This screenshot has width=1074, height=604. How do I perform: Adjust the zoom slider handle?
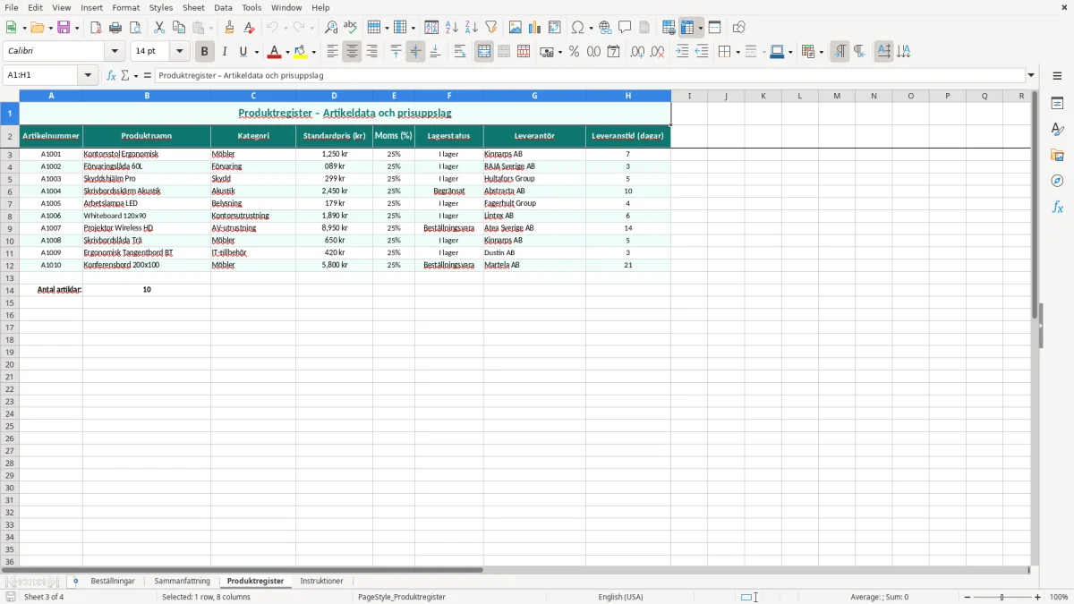[1002, 597]
